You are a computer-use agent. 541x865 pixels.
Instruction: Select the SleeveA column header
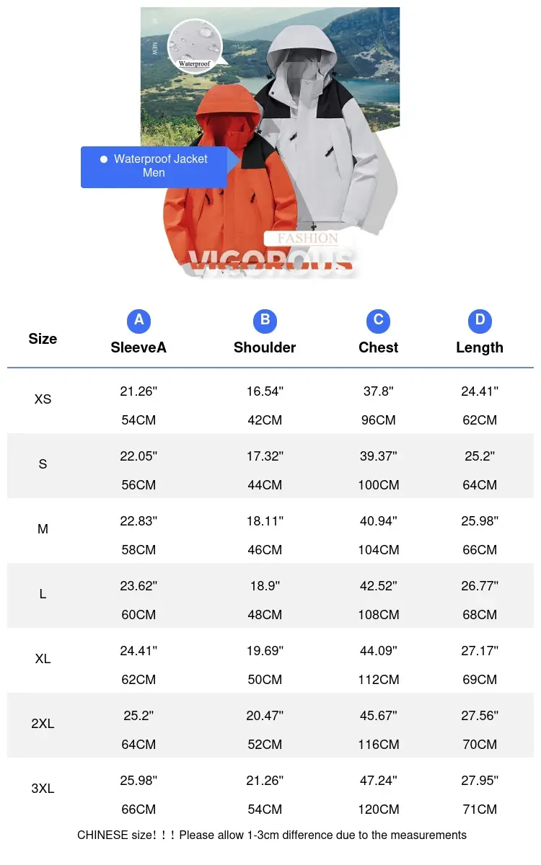click(138, 347)
